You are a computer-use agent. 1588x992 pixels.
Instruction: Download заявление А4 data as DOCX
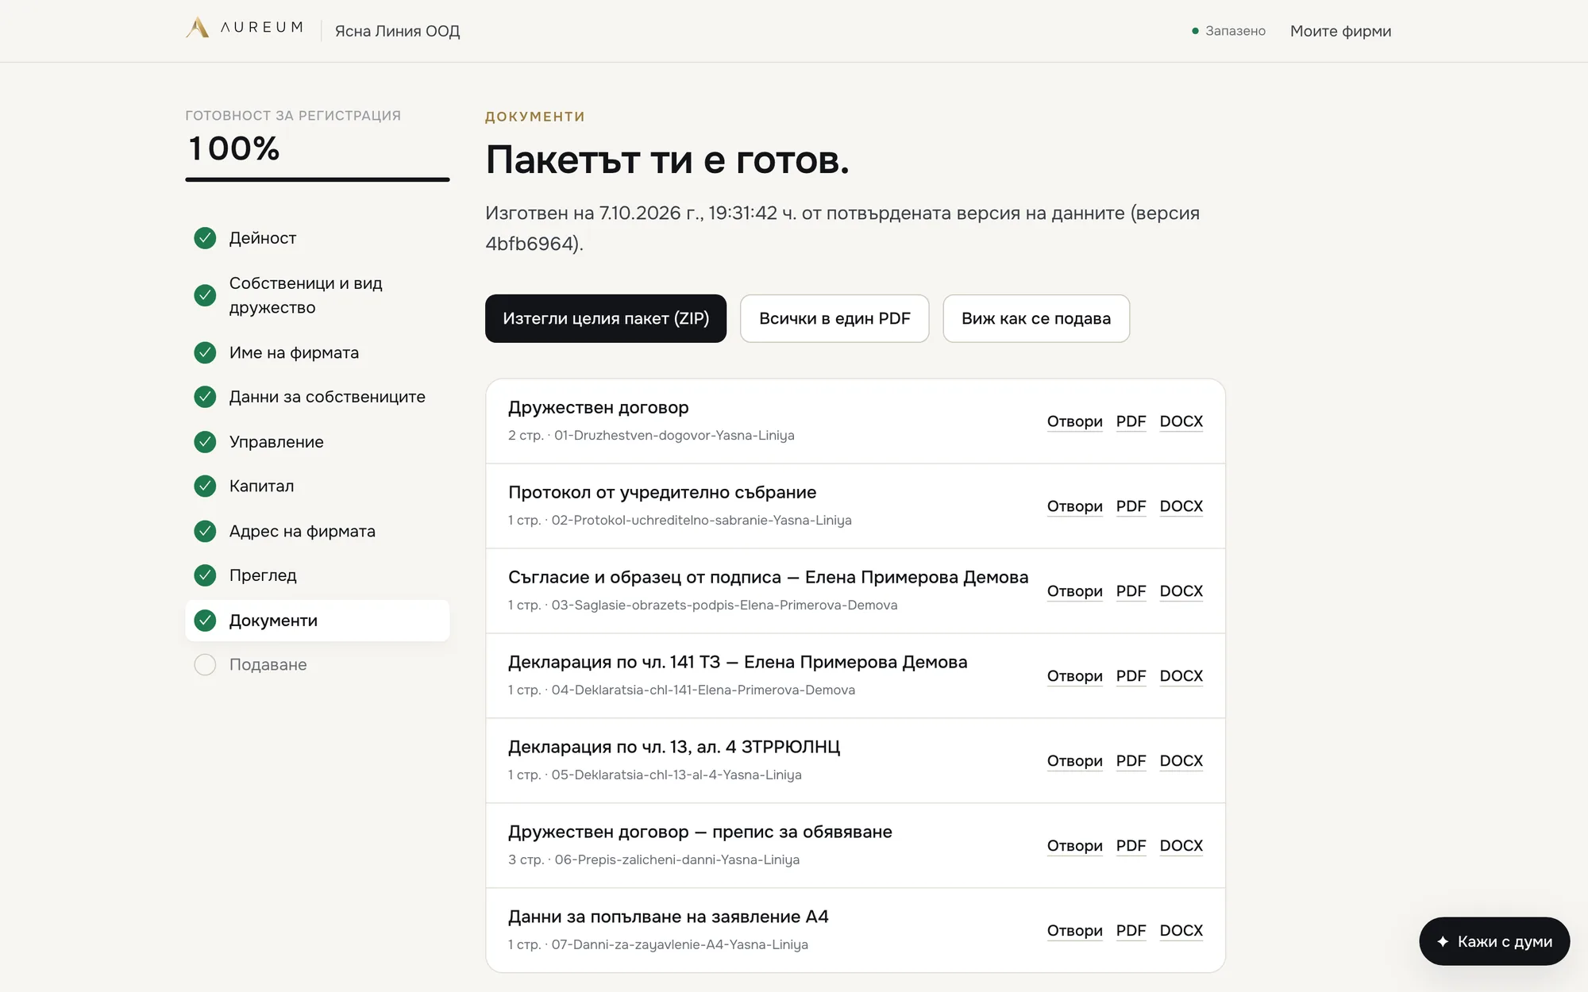[x=1181, y=931]
